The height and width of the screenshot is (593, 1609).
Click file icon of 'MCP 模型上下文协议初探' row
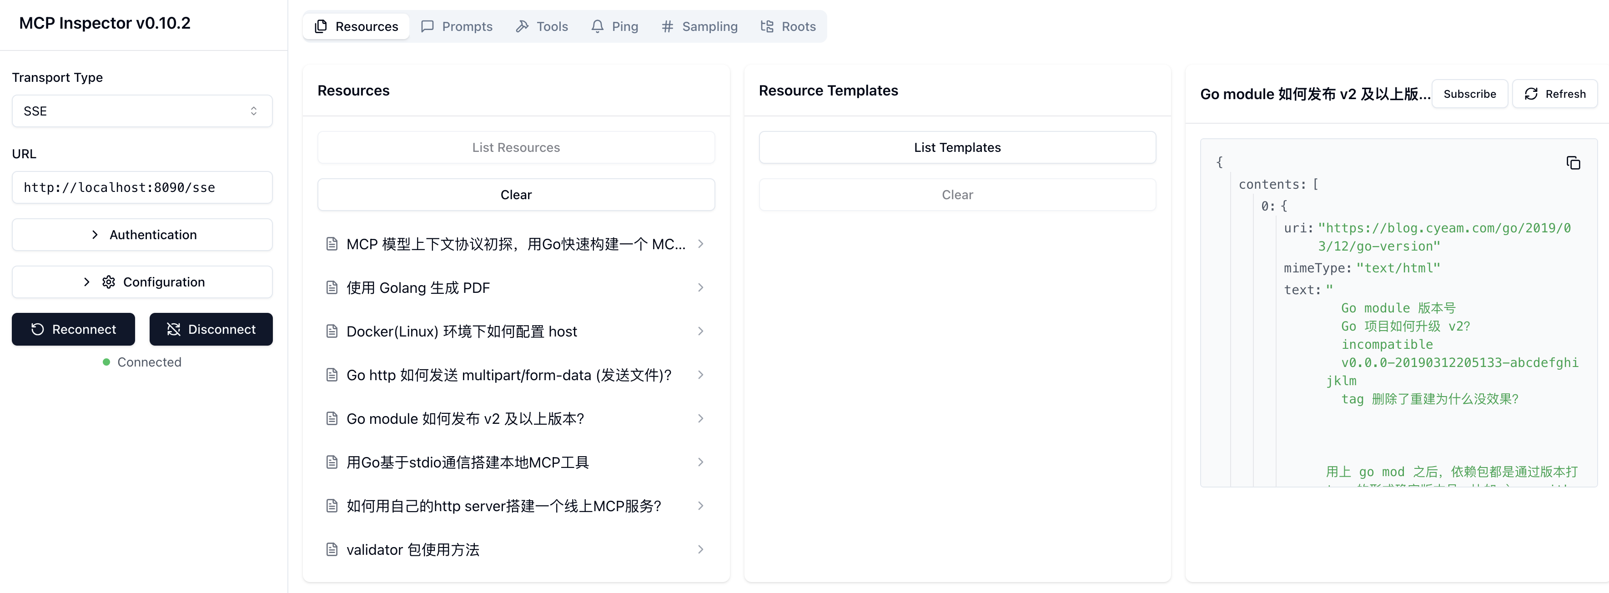(332, 244)
